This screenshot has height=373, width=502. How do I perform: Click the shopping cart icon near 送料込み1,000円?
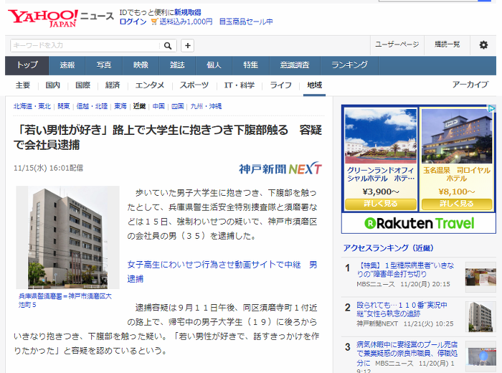coord(154,22)
